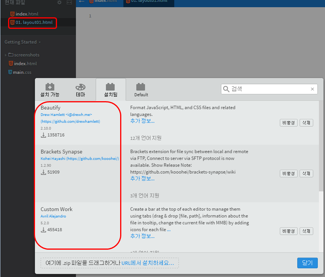Click the CSS icon beside main.css
The height and width of the screenshot is (277, 325).
[x=10, y=72]
